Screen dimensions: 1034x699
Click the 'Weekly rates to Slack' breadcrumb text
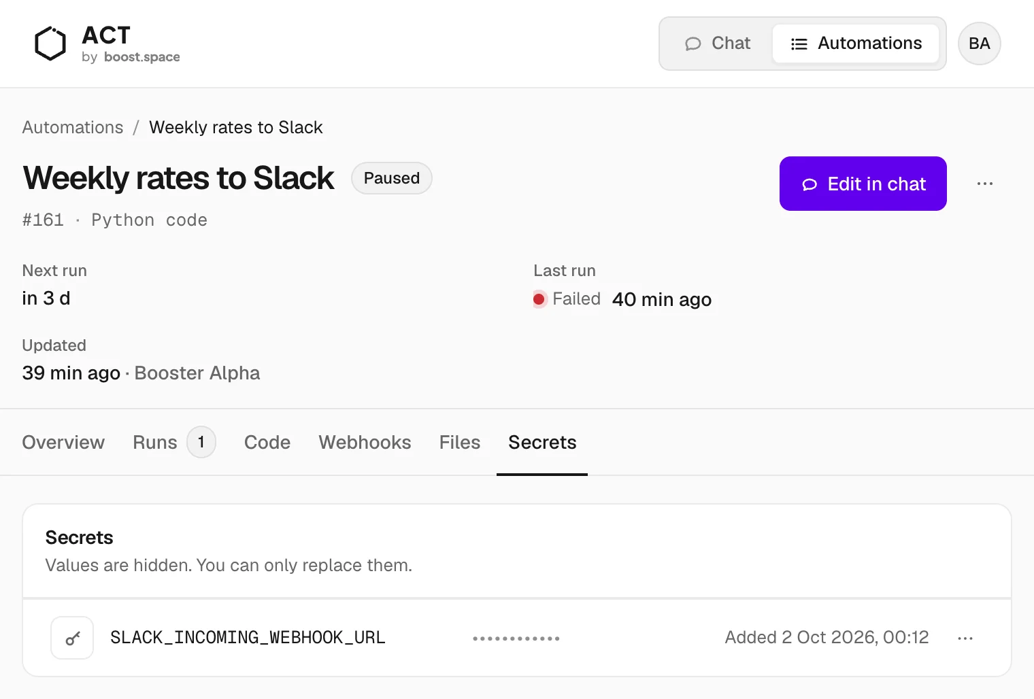pos(236,127)
